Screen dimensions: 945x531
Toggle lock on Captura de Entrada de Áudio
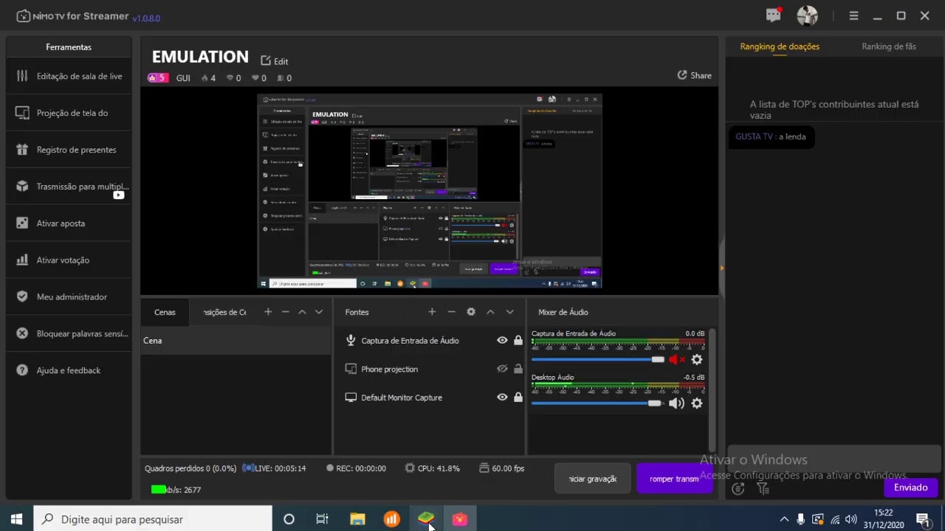(x=518, y=341)
